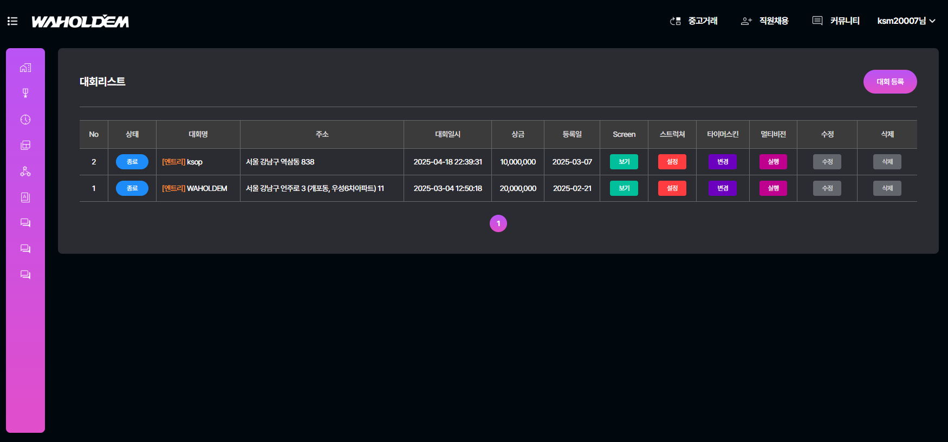Select page 1 in pagination
This screenshot has height=442, width=948.
click(498, 223)
